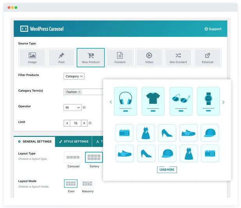241x208 pixels.
Task: Go to next carousel slide arrow
Action: pos(223,102)
